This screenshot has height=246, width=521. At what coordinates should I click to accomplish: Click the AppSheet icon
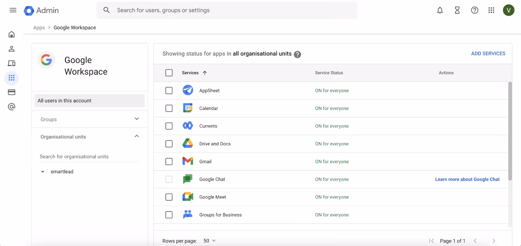click(x=188, y=90)
